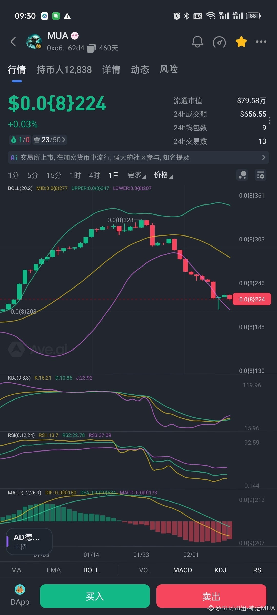
Task: Switch to the 行情 tab
Action: point(17,70)
